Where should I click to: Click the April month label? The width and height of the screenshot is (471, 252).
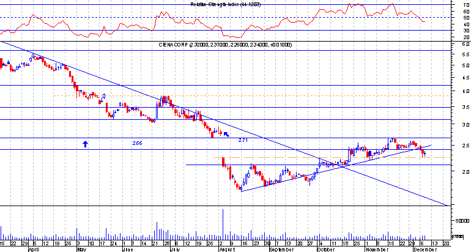click(34, 250)
